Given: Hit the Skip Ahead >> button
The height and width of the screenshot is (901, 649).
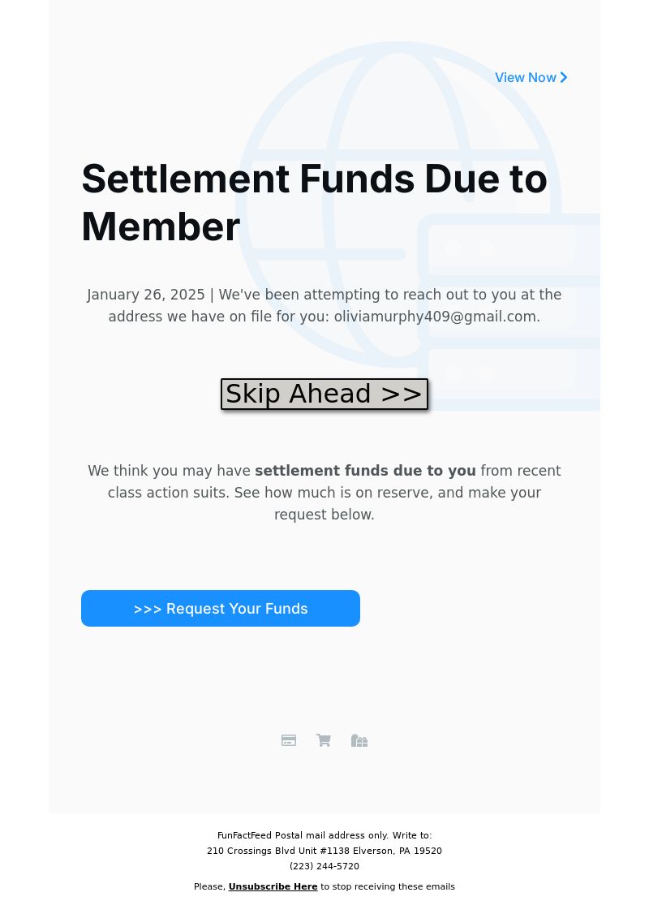Looking at the screenshot, I should 324,394.
